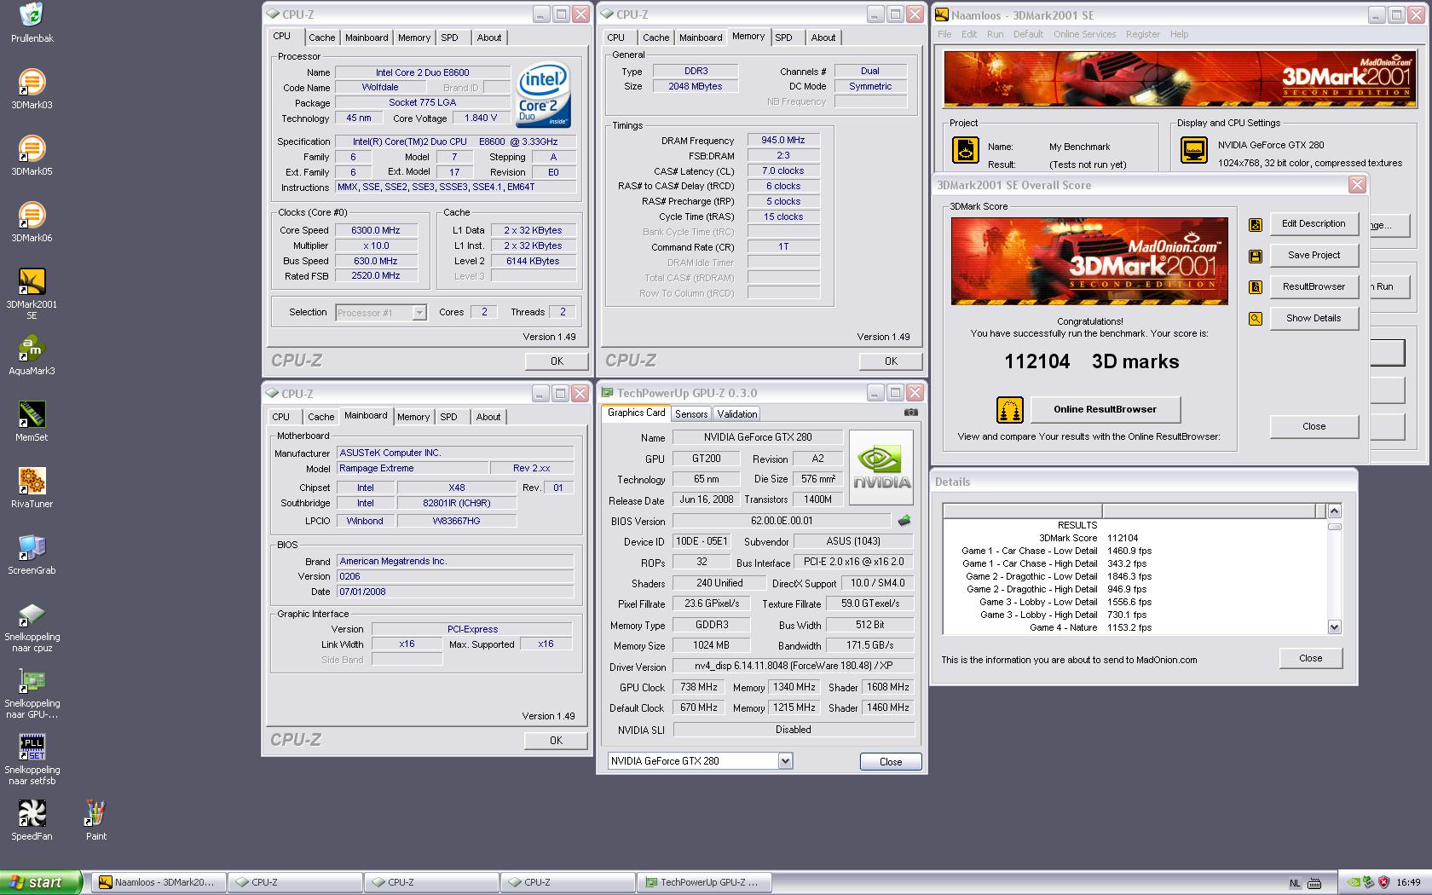Click Close in the GPU-Z window
Image resolution: width=1432 pixels, height=895 pixels.
pos(890,761)
